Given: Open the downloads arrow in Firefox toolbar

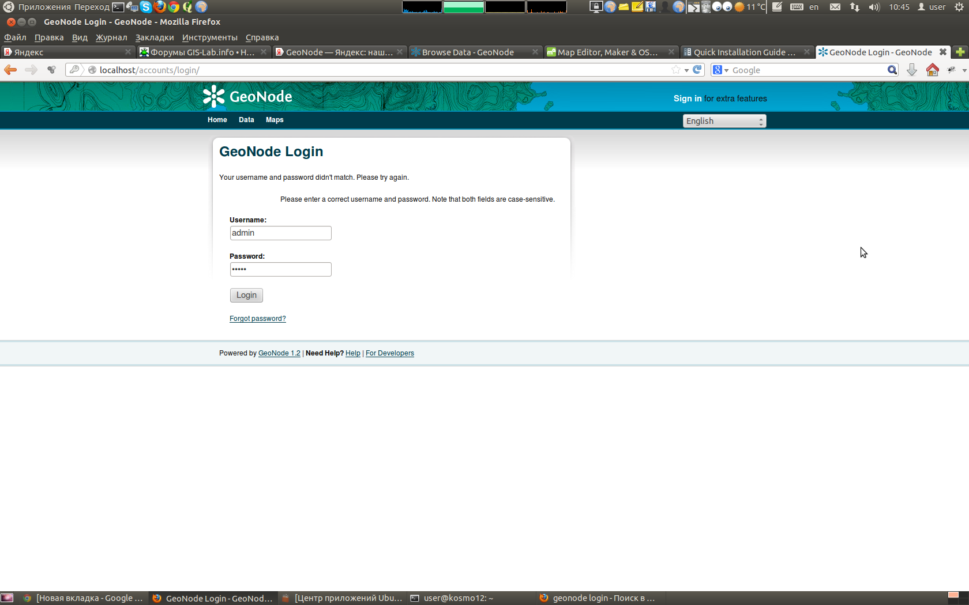Looking at the screenshot, I should [912, 70].
